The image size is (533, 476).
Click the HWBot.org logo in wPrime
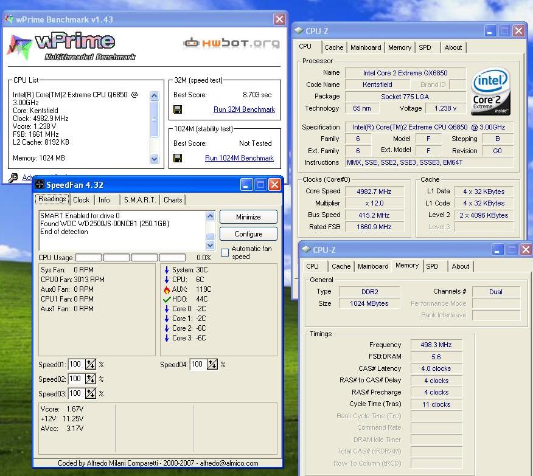coord(231,43)
